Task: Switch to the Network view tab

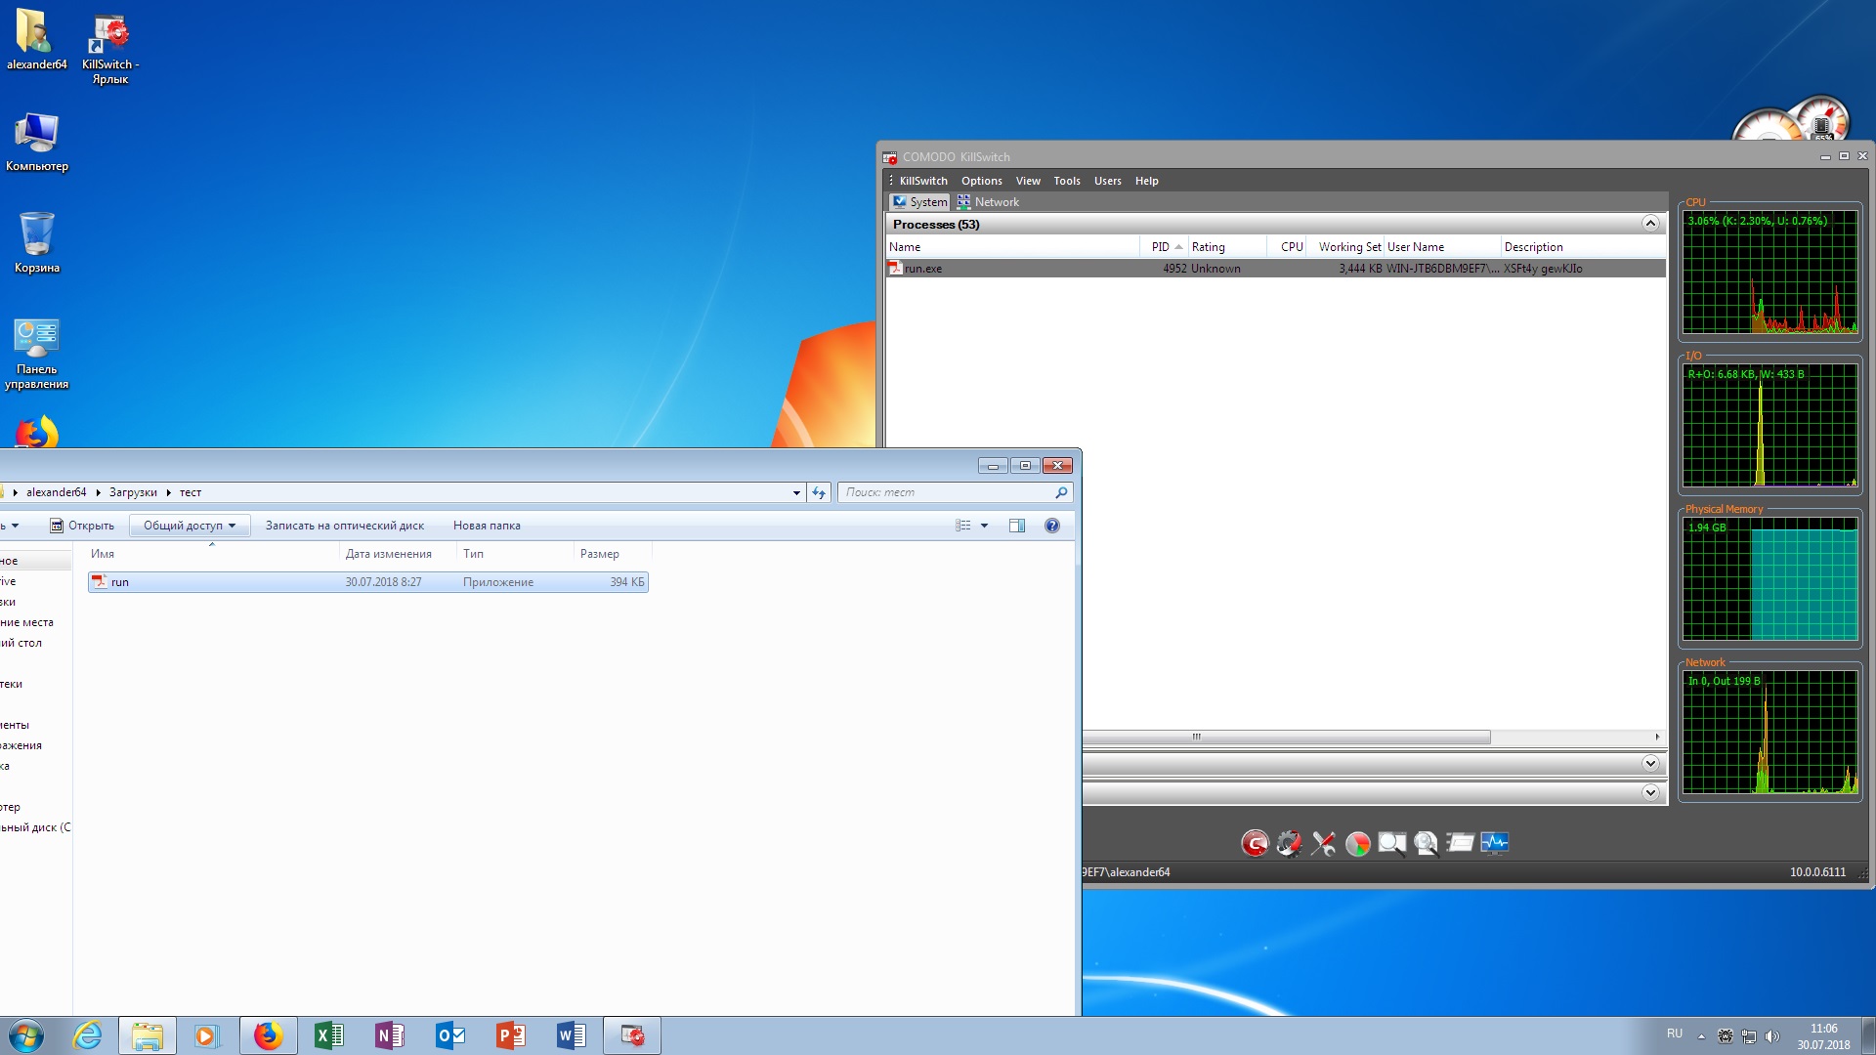Action: coord(988,202)
